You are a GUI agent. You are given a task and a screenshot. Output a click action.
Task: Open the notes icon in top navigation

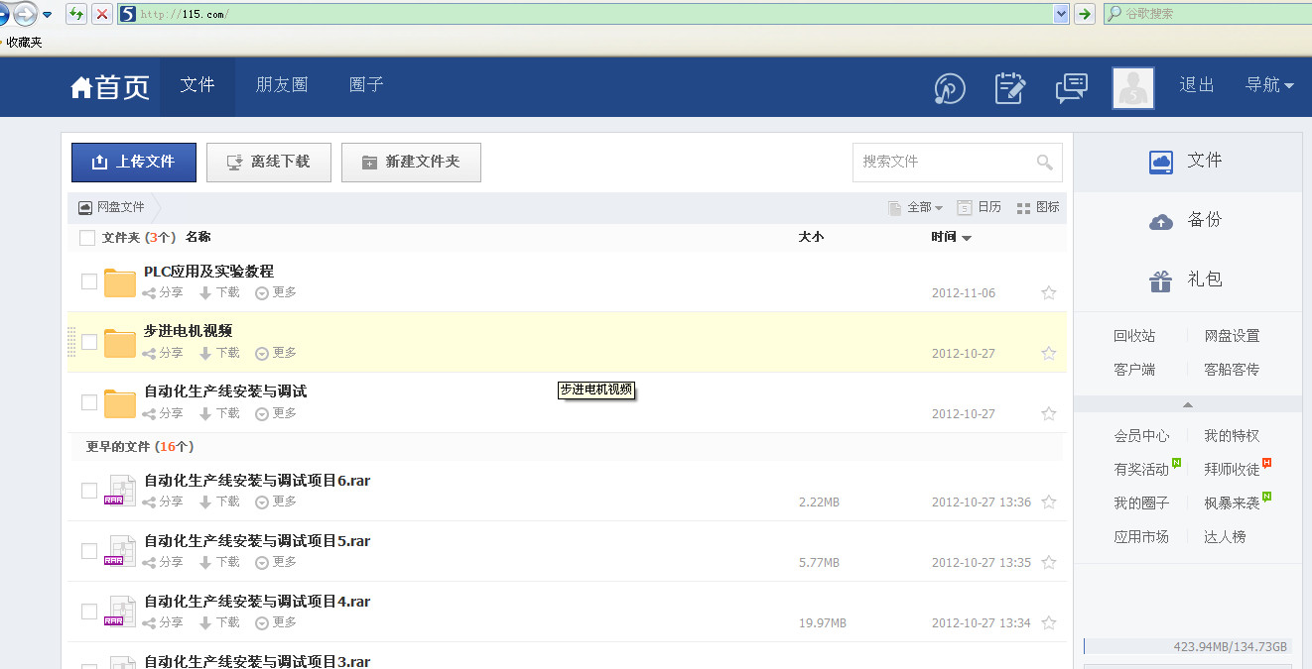click(1010, 87)
